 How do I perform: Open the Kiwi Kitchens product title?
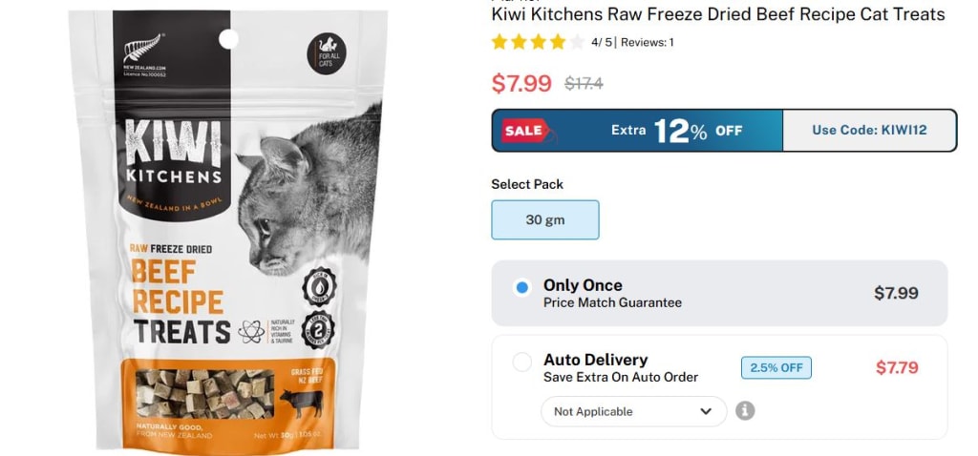(x=718, y=13)
